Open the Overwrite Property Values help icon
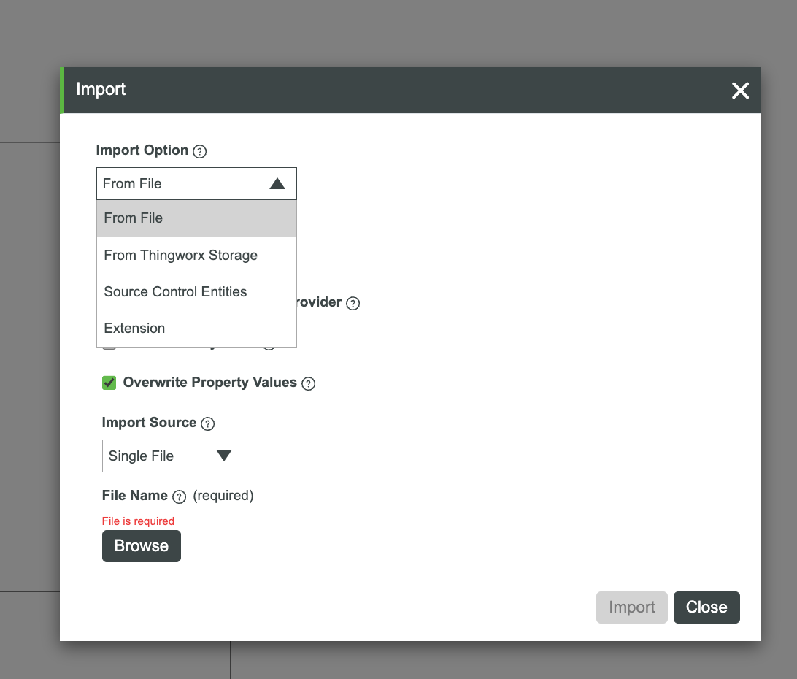The width and height of the screenshot is (797, 679). tap(308, 383)
